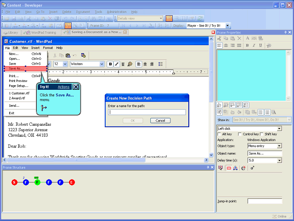Viewport: 294px width, 221px height.
Task: Open the Show in dropdown
Action: click(289, 120)
